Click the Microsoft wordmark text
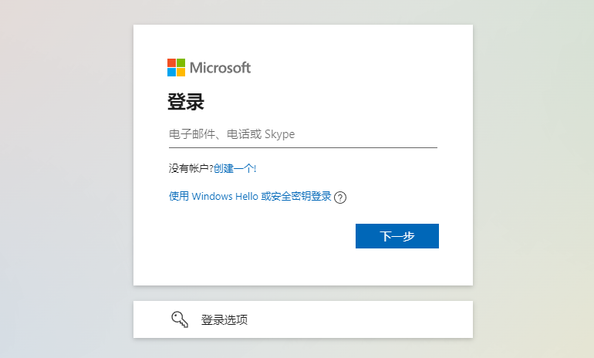The width and height of the screenshot is (594, 358). 220,68
